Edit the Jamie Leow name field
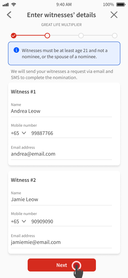The width and height of the screenshot is (128, 278). (61, 200)
